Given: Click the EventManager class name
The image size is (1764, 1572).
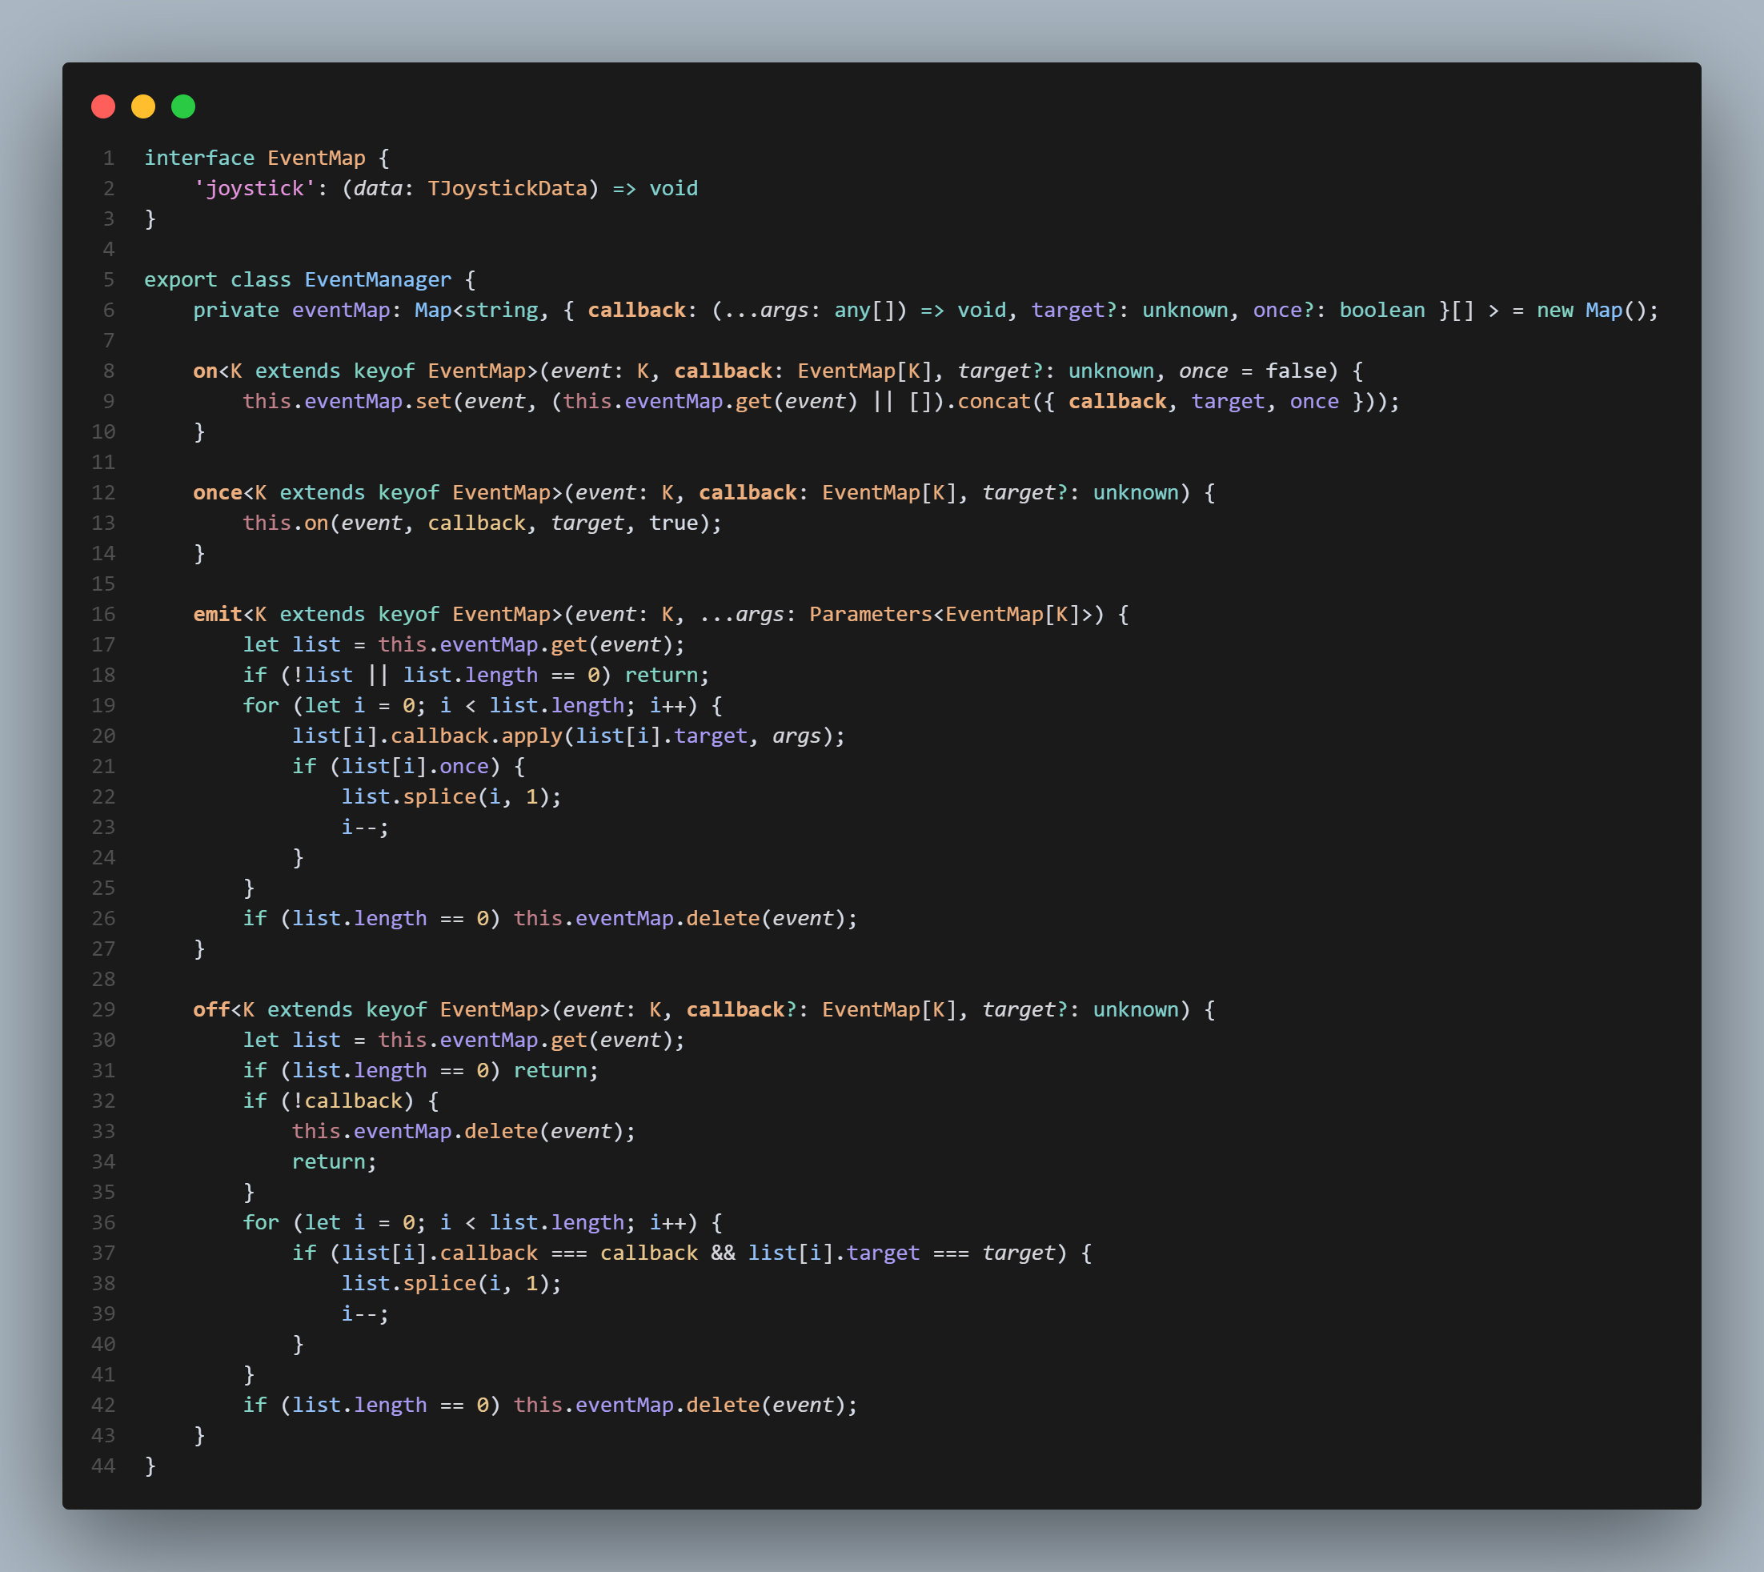Looking at the screenshot, I should click(x=378, y=280).
